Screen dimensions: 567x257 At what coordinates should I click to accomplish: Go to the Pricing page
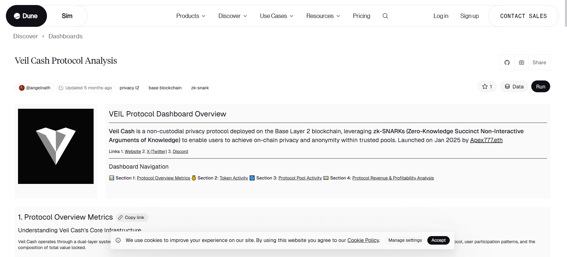point(361,16)
